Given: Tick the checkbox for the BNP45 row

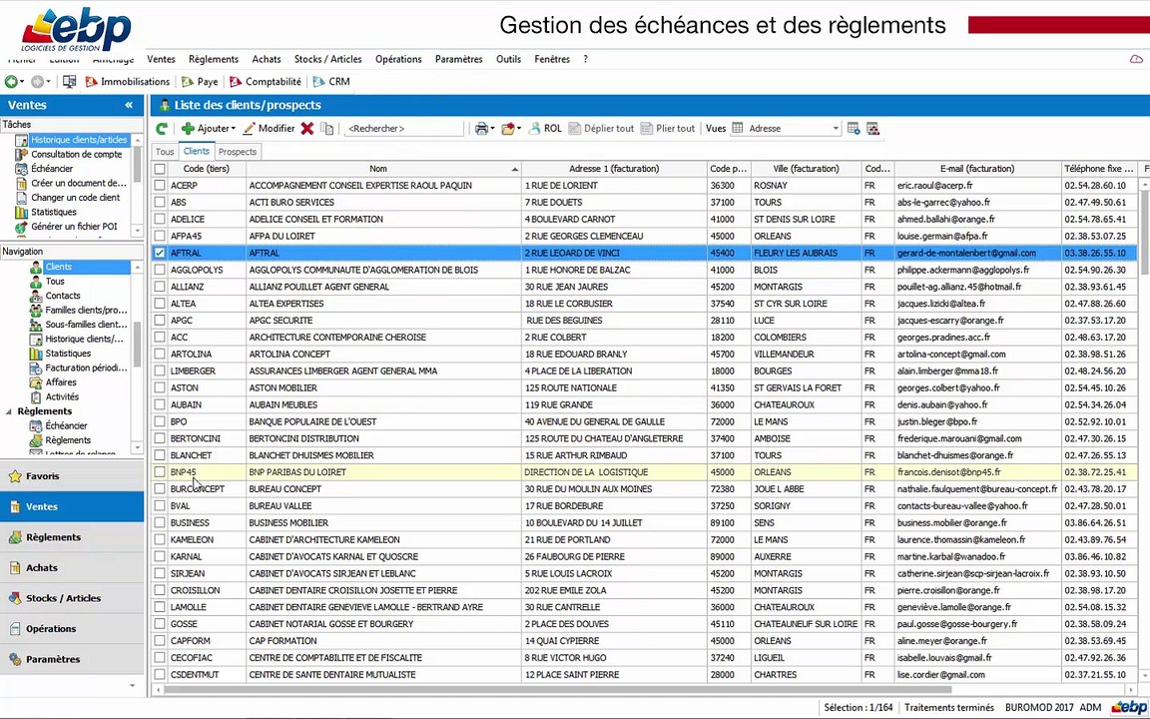Looking at the screenshot, I should (x=160, y=472).
